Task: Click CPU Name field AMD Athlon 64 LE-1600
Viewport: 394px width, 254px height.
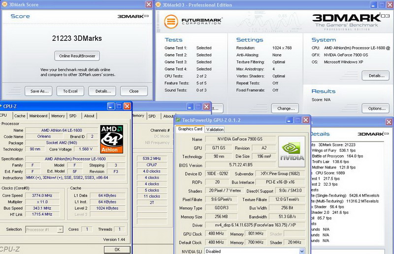Action: tap(62, 130)
